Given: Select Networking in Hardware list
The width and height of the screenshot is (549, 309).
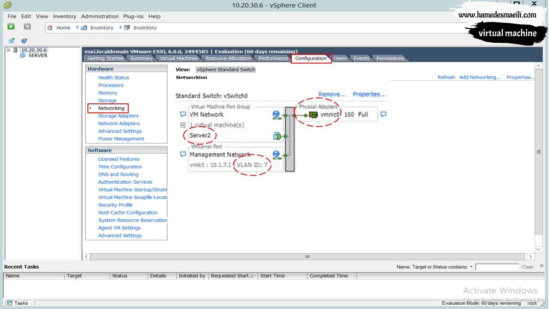Looking at the screenshot, I should tap(111, 108).
